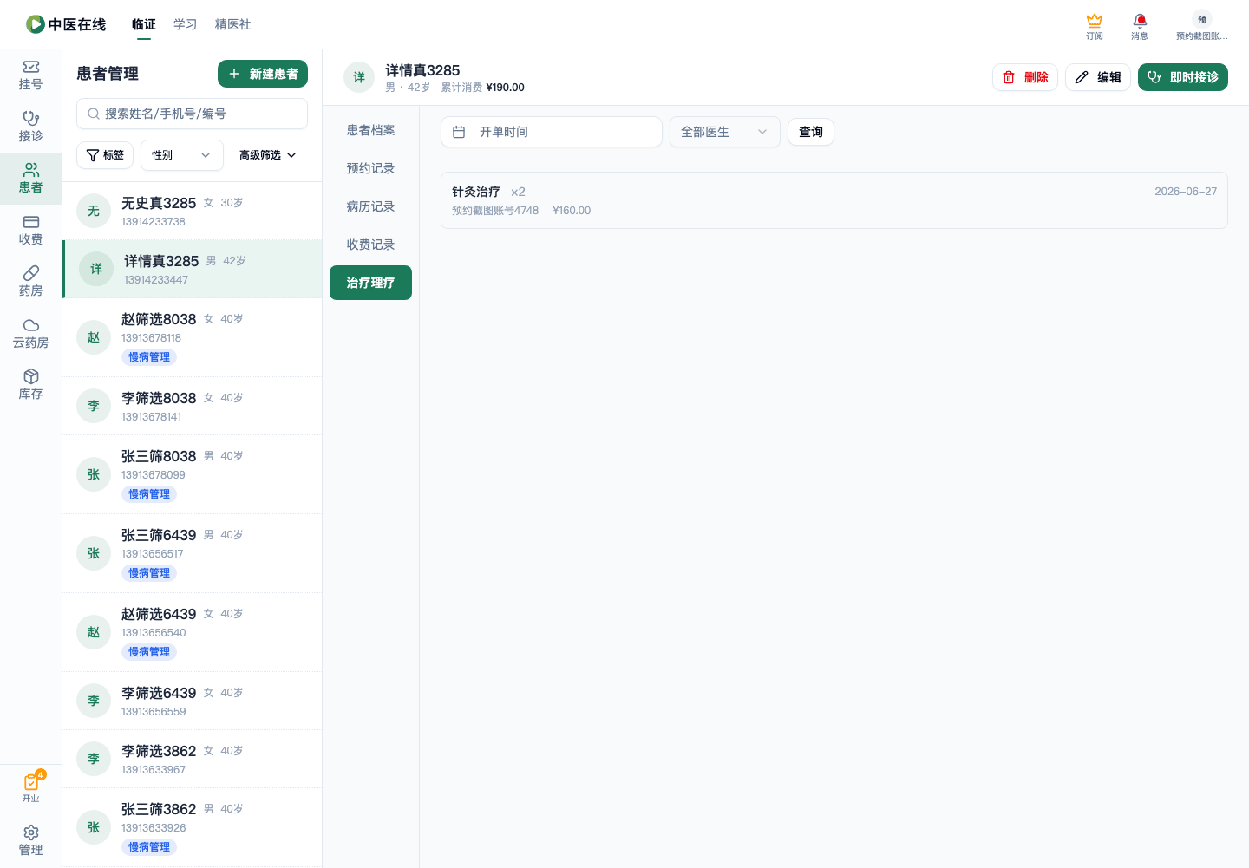Open the 患者档案 tab
This screenshot has height=868, width=1249.
[x=370, y=130]
